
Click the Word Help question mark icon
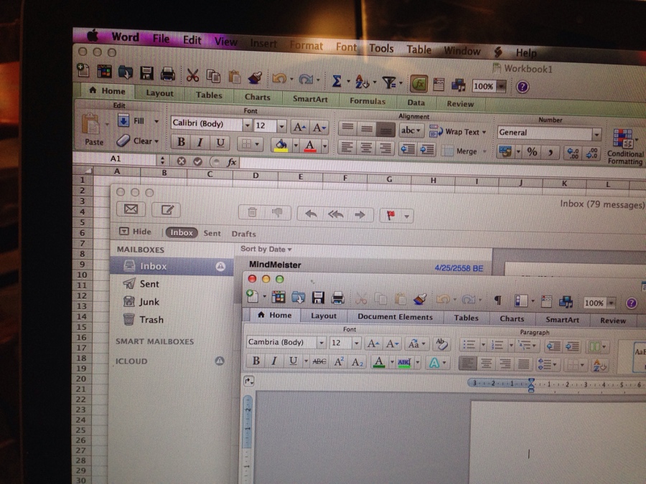631,303
